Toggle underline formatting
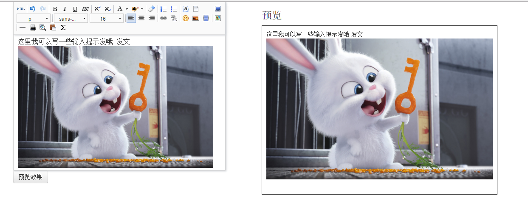Image resolution: width=528 pixels, height=209 pixels. [75, 9]
